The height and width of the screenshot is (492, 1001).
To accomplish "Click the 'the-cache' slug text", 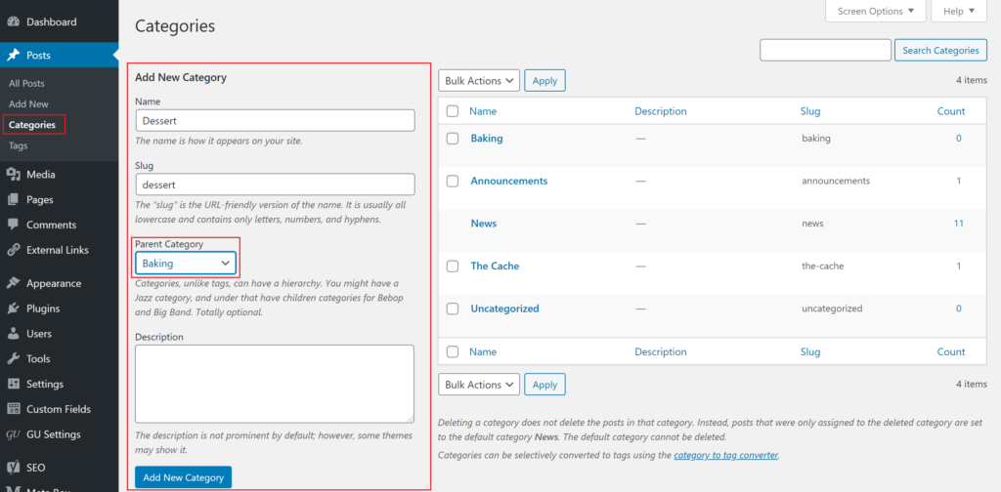I will 823,266.
